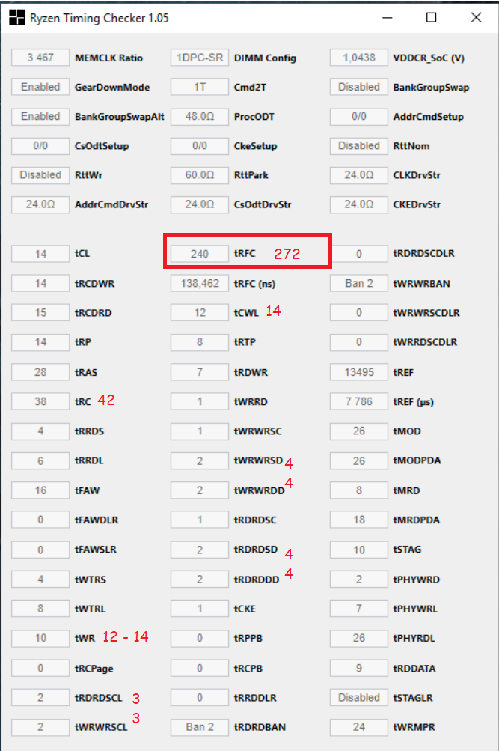499x751 pixels.
Task: Select the DIMM Config 1DPC-SR field
Action: tap(200, 58)
